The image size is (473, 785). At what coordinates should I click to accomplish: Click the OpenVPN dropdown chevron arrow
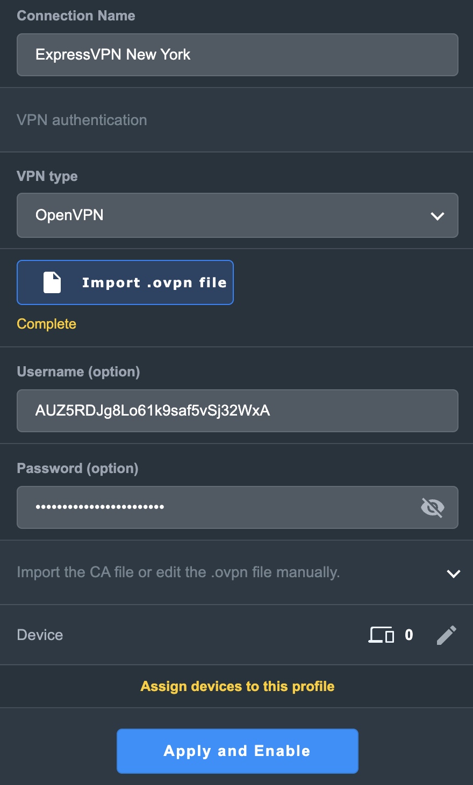pos(438,216)
